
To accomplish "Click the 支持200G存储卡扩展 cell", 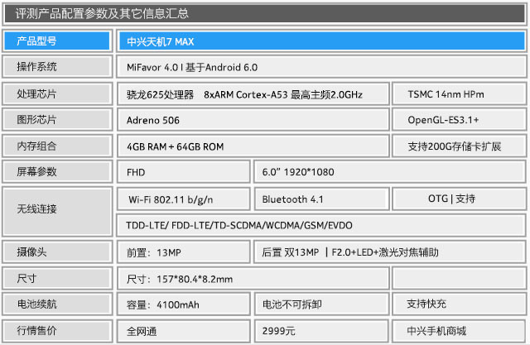I will tap(459, 146).
